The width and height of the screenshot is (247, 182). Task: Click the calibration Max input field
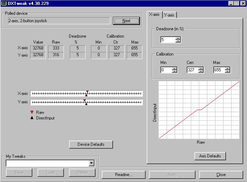point(219,70)
